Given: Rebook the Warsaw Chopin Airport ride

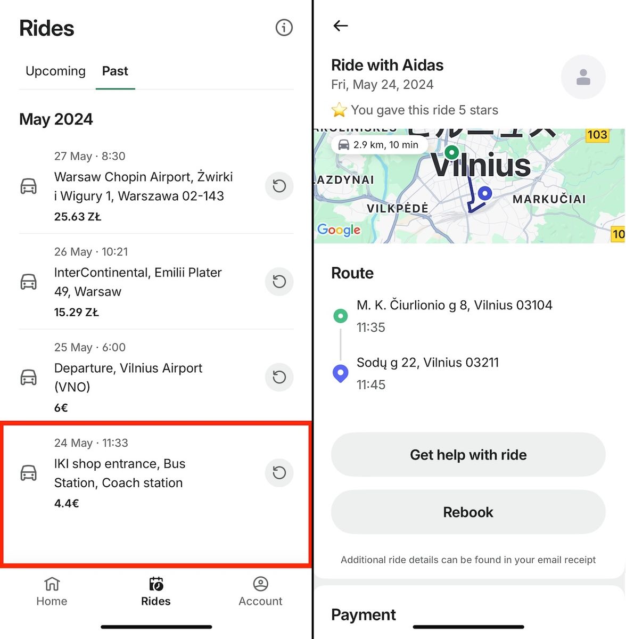Looking at the screenshot, I should point(279,186).
